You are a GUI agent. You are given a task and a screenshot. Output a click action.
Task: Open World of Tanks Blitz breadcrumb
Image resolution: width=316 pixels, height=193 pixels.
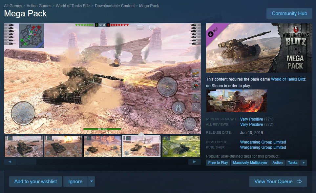point(73,6)
